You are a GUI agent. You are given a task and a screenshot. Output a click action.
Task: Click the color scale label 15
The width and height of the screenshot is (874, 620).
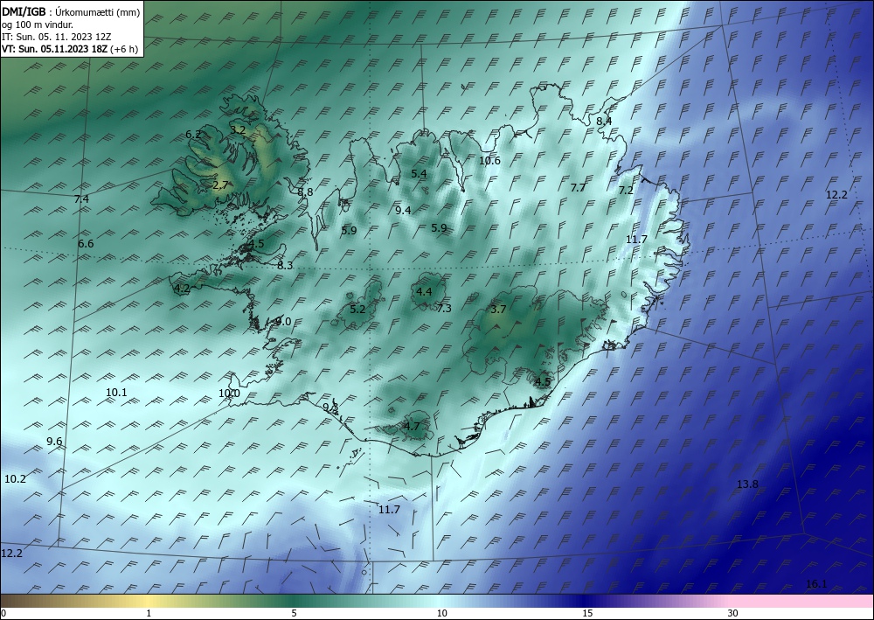(587, 614)
